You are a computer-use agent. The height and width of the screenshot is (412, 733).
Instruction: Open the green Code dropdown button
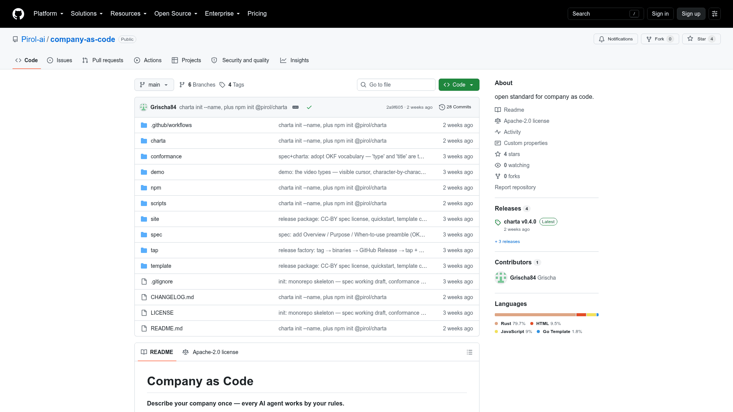459,85
